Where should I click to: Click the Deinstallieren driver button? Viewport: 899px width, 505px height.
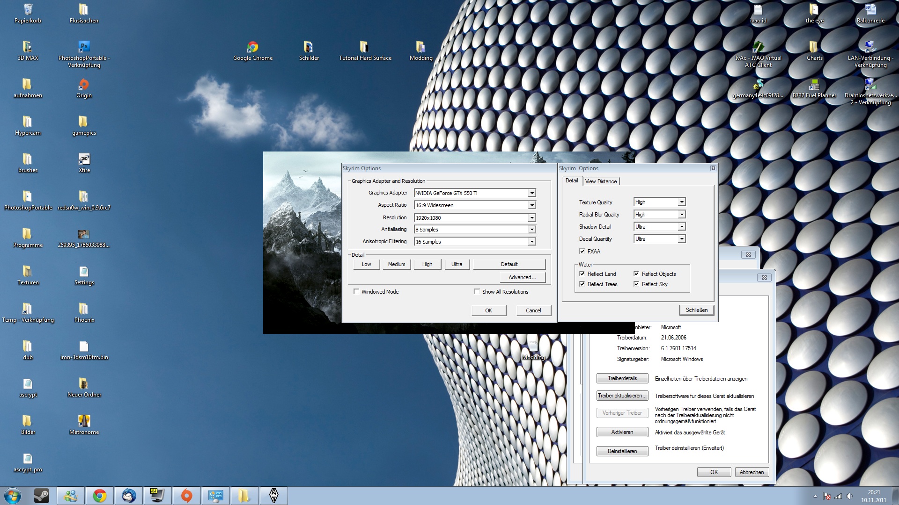click(x=622, y=451)
